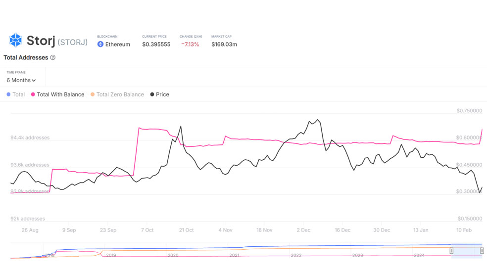The height and width of the screenshot is (274, 487).
Task: Click the $0.450000 price axis label
Action: pyautogui.click(x=469, y=165)
